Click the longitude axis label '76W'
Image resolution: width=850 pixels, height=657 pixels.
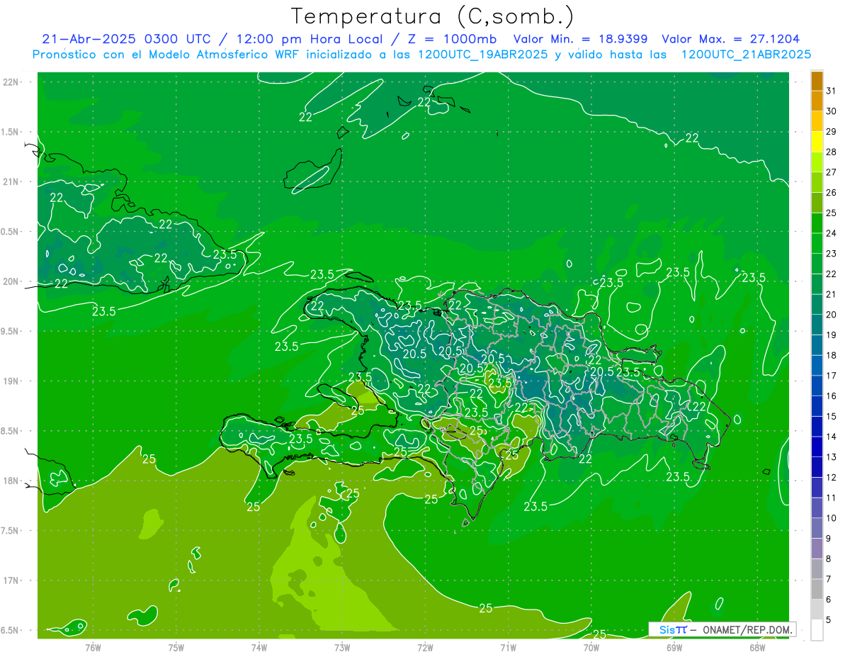[93, 648]
